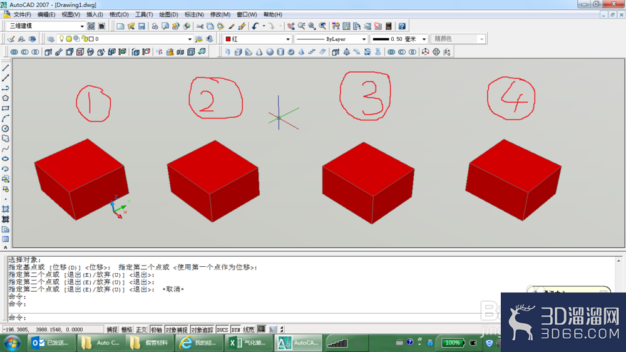Select the Cone solid tool

pos(259,52)
